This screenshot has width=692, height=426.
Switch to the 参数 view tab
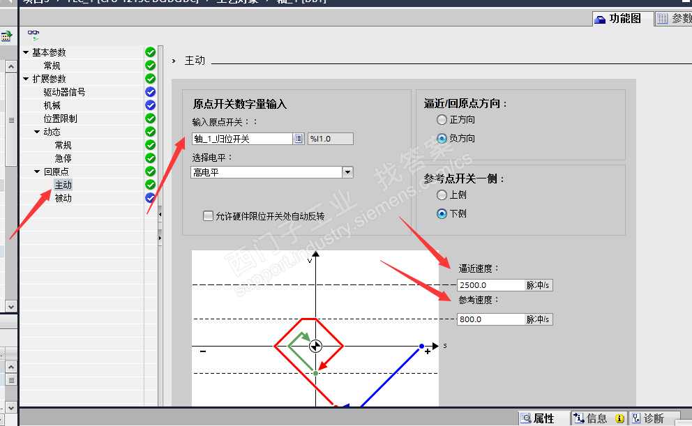coord(673,19)
